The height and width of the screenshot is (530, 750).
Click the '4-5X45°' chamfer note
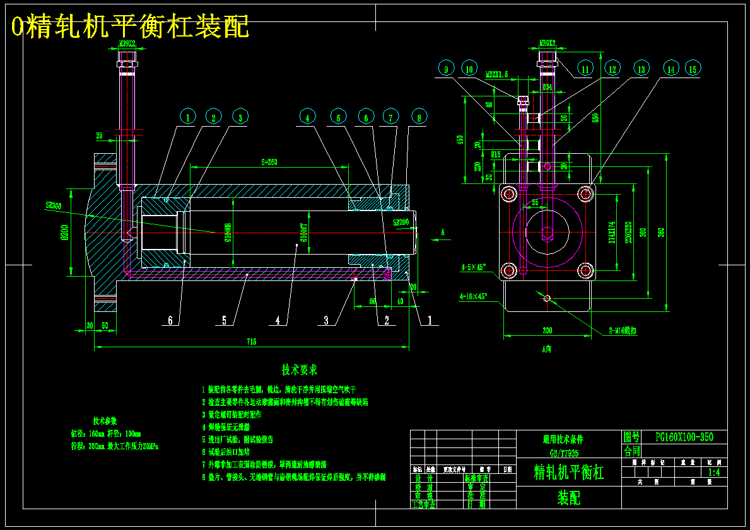point(474,268)
